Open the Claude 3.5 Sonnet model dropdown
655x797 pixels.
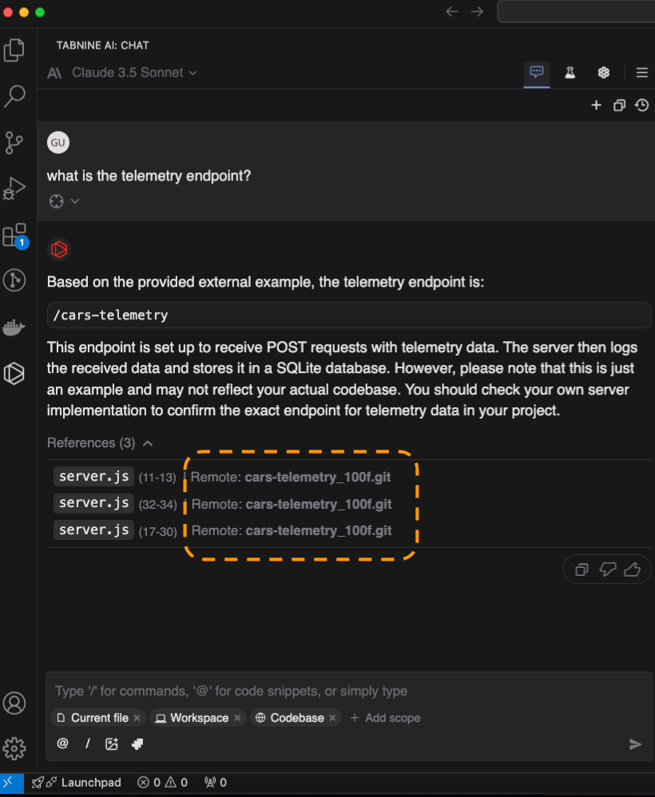[x=133, y=73]
